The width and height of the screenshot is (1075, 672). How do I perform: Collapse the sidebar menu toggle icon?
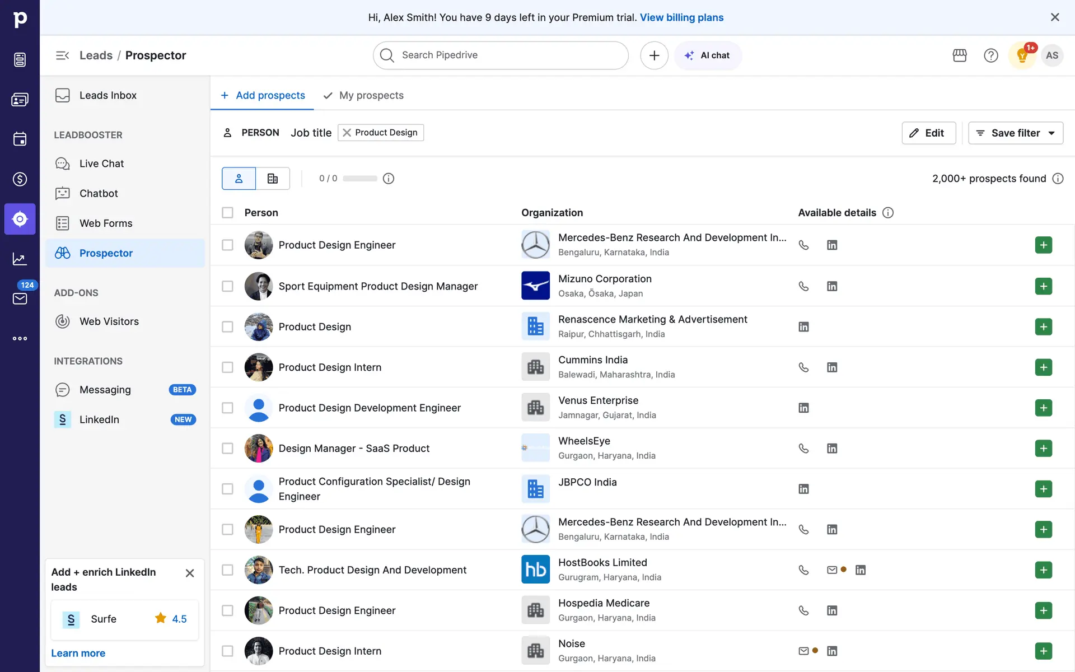tap(62, 55)
